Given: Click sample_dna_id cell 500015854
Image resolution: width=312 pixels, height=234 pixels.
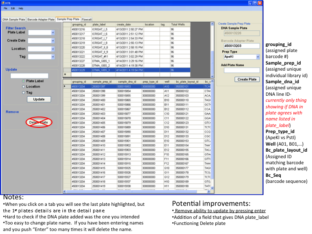Looking at the screenshot, I should tap(129, 91).
